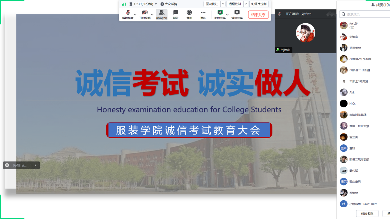Expand the 互动批注 dropdown arrow
The width and height of the screenshot is (390, 219).
point(223,4)
